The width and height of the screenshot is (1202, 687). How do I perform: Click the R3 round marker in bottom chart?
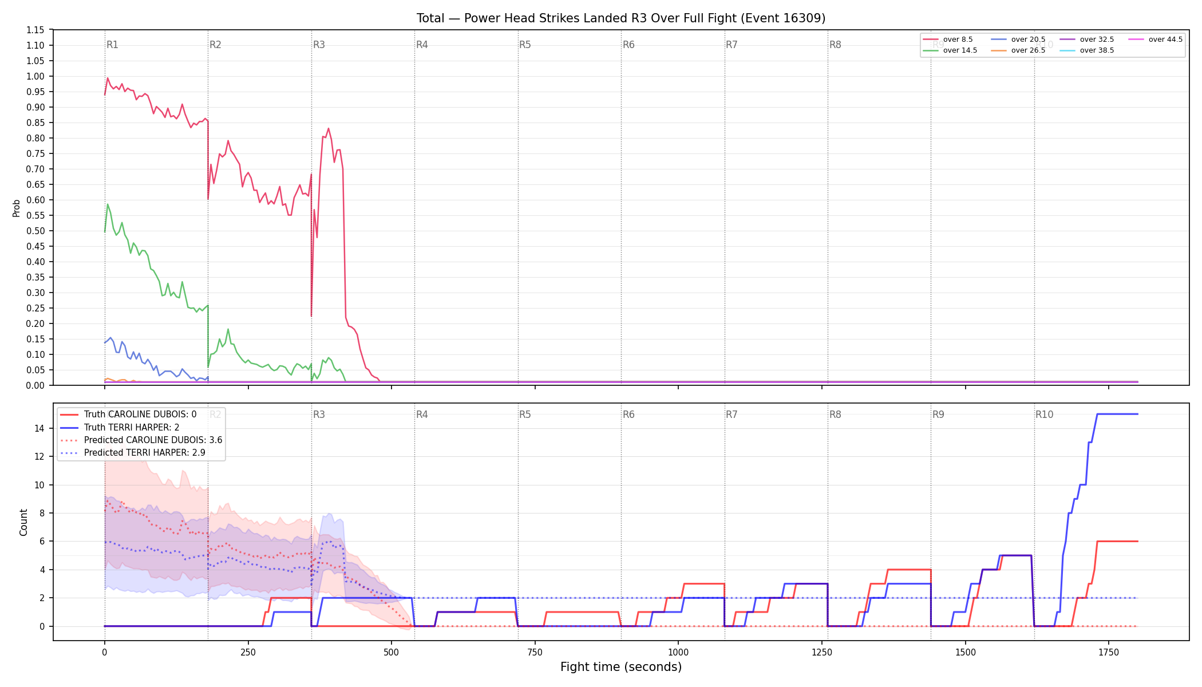[x=319, y=414]
